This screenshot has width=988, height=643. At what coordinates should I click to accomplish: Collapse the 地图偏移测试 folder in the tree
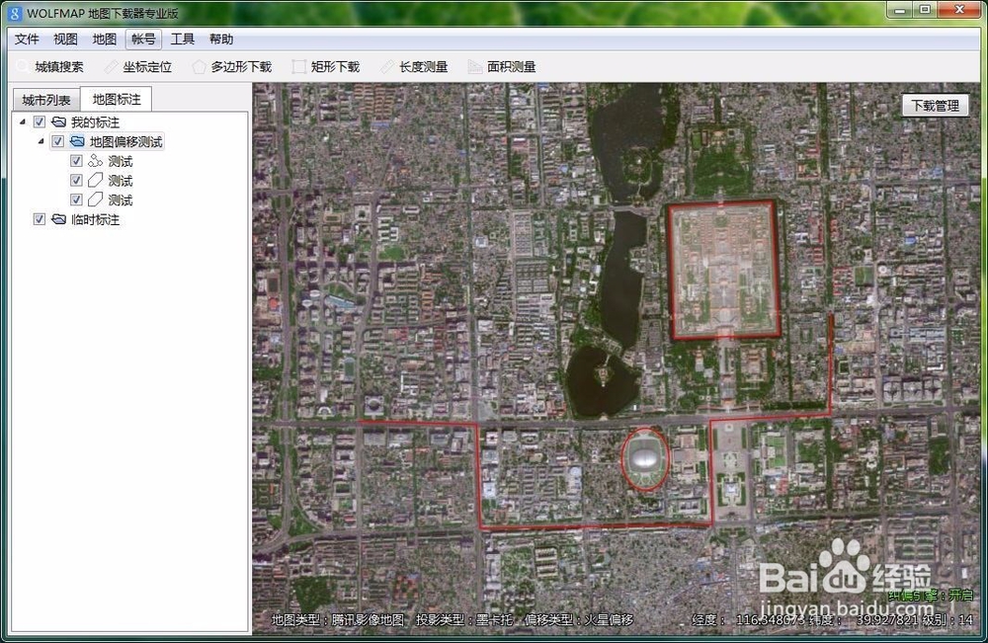tap(41, 141)
